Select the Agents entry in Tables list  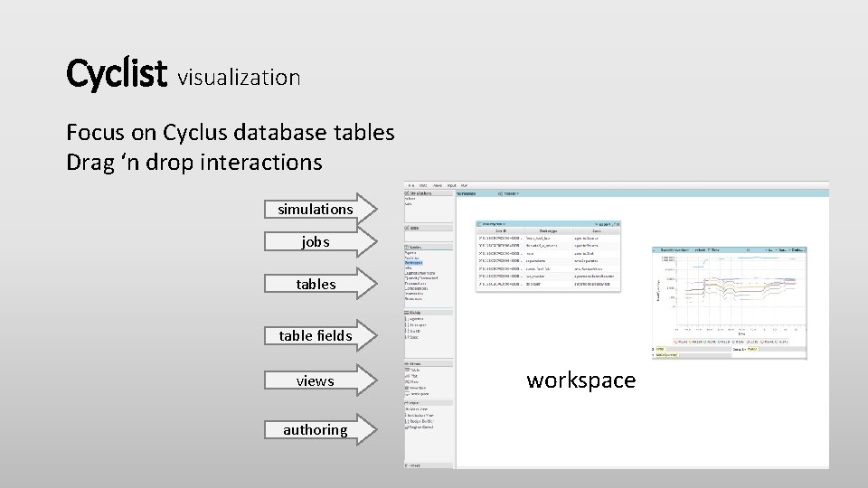[410, 253]
